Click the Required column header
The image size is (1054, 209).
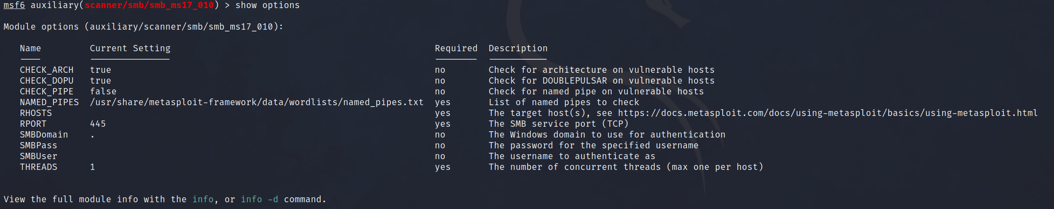[456, 48]
